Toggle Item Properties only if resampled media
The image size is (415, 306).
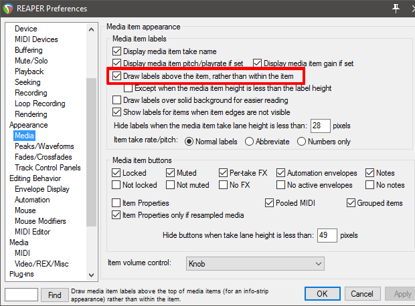click(x=116, y=215)
